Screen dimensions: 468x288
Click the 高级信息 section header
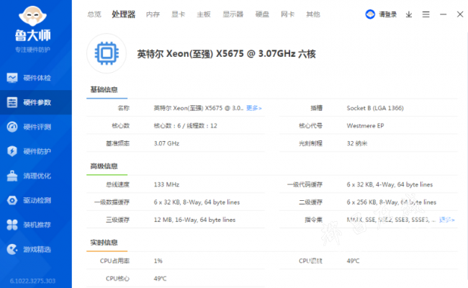[x=104, y=166]
